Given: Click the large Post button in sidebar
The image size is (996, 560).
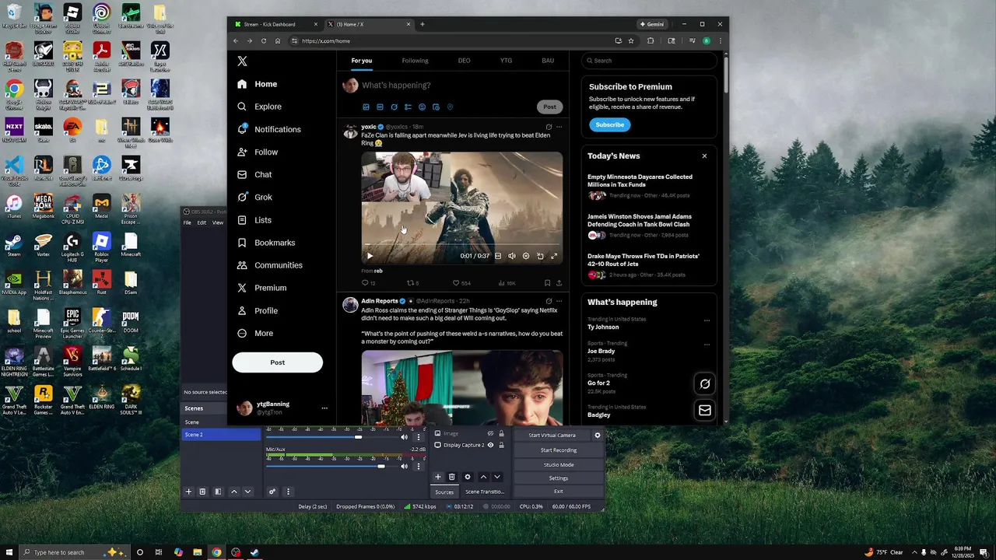Looking at the screenshot, I should tap(277, 362).
